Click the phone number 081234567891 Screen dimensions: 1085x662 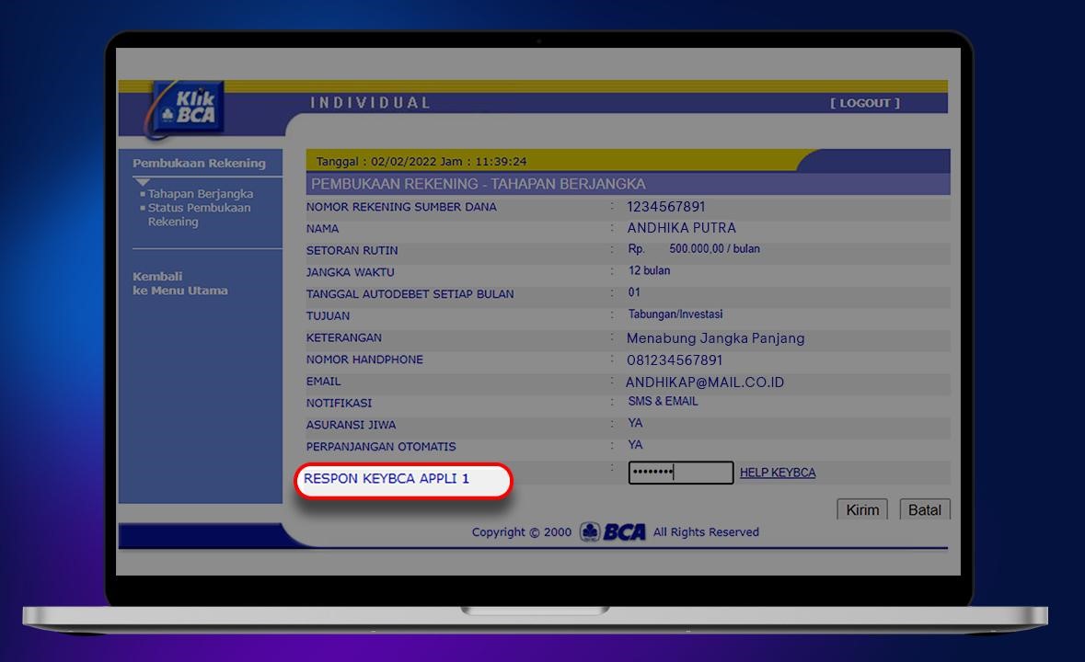[x=675, y=360]
